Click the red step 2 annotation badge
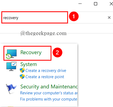113x107 pixels. point(57,53)
